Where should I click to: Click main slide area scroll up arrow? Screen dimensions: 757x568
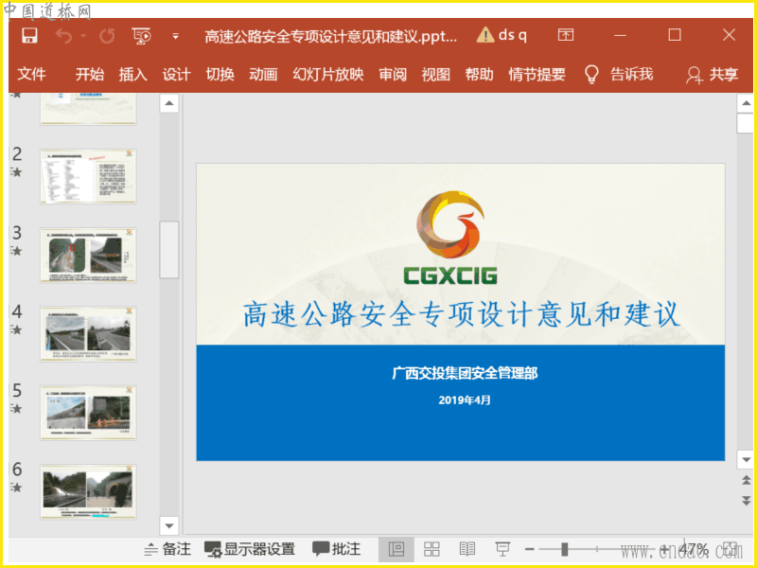coord(746,103)
